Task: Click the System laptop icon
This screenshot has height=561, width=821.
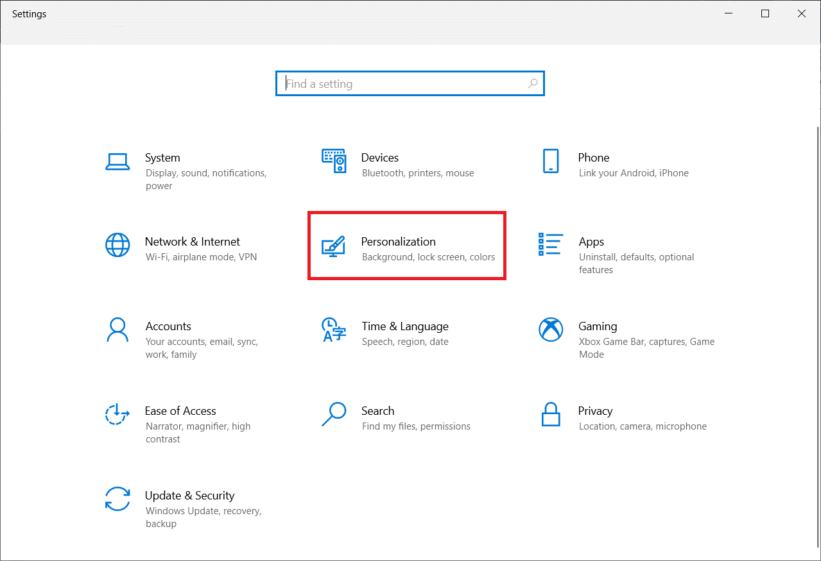Action: click(117, 162)
